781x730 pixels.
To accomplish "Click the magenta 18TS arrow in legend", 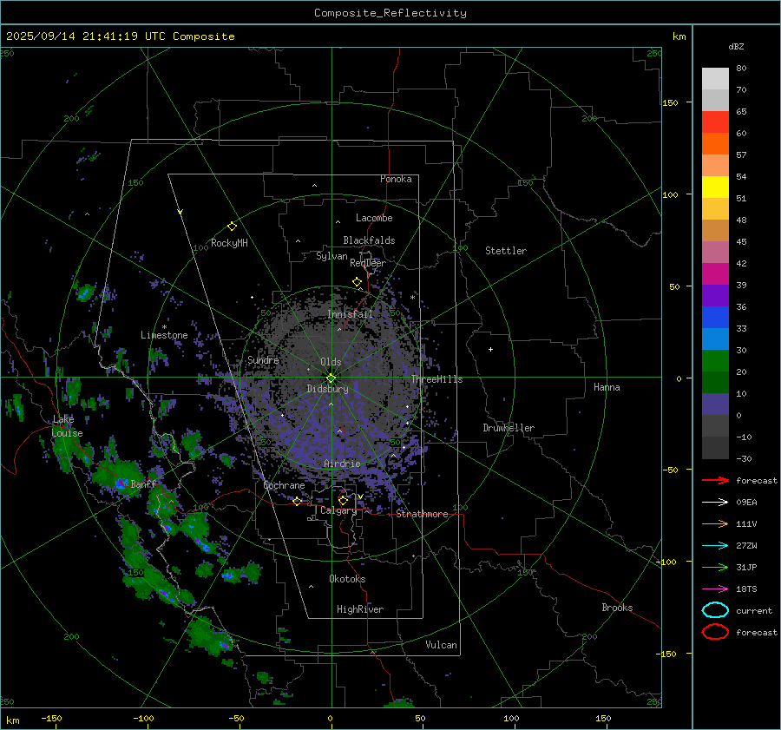I will click(x=715, y=589).
